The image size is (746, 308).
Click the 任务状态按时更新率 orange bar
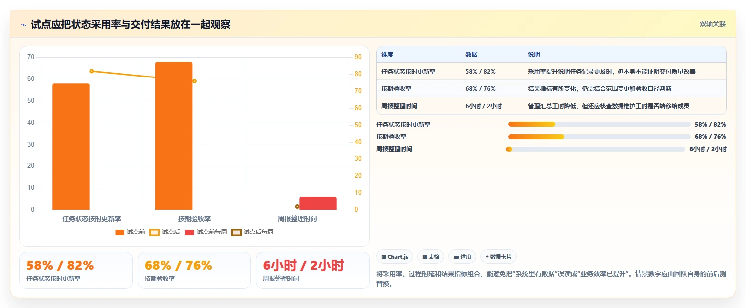[x=71, y=147]
